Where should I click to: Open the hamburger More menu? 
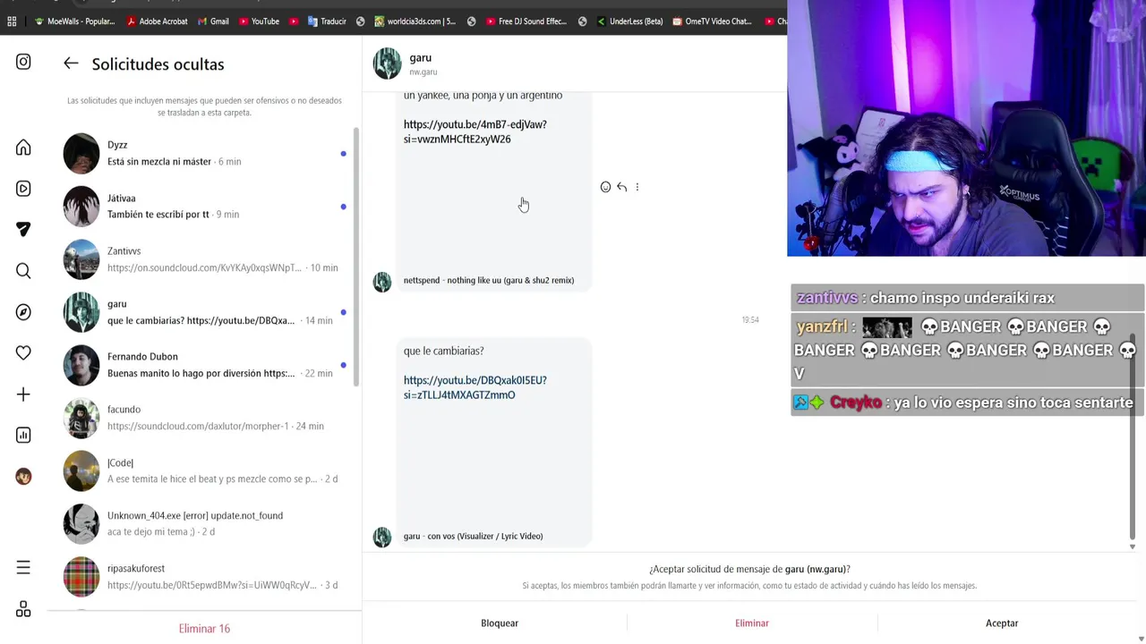tap(23, 567)
